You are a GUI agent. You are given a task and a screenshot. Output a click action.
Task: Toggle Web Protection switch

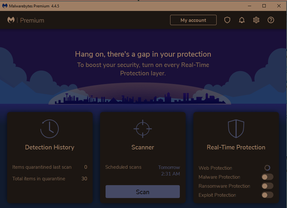267,168
